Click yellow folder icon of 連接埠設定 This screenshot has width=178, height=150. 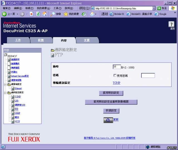pos(9,84)
